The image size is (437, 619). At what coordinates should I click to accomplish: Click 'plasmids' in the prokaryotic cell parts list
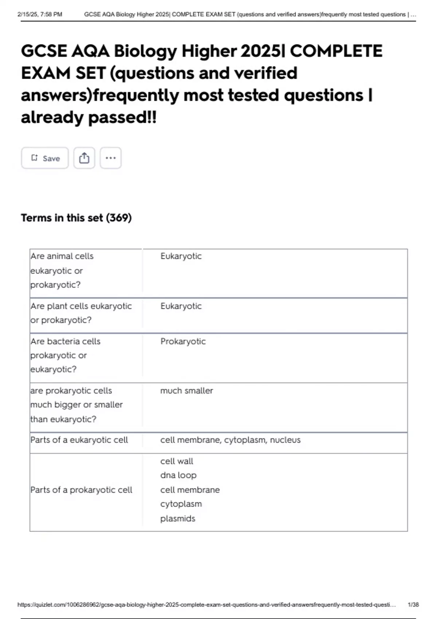tap(178, 519)
